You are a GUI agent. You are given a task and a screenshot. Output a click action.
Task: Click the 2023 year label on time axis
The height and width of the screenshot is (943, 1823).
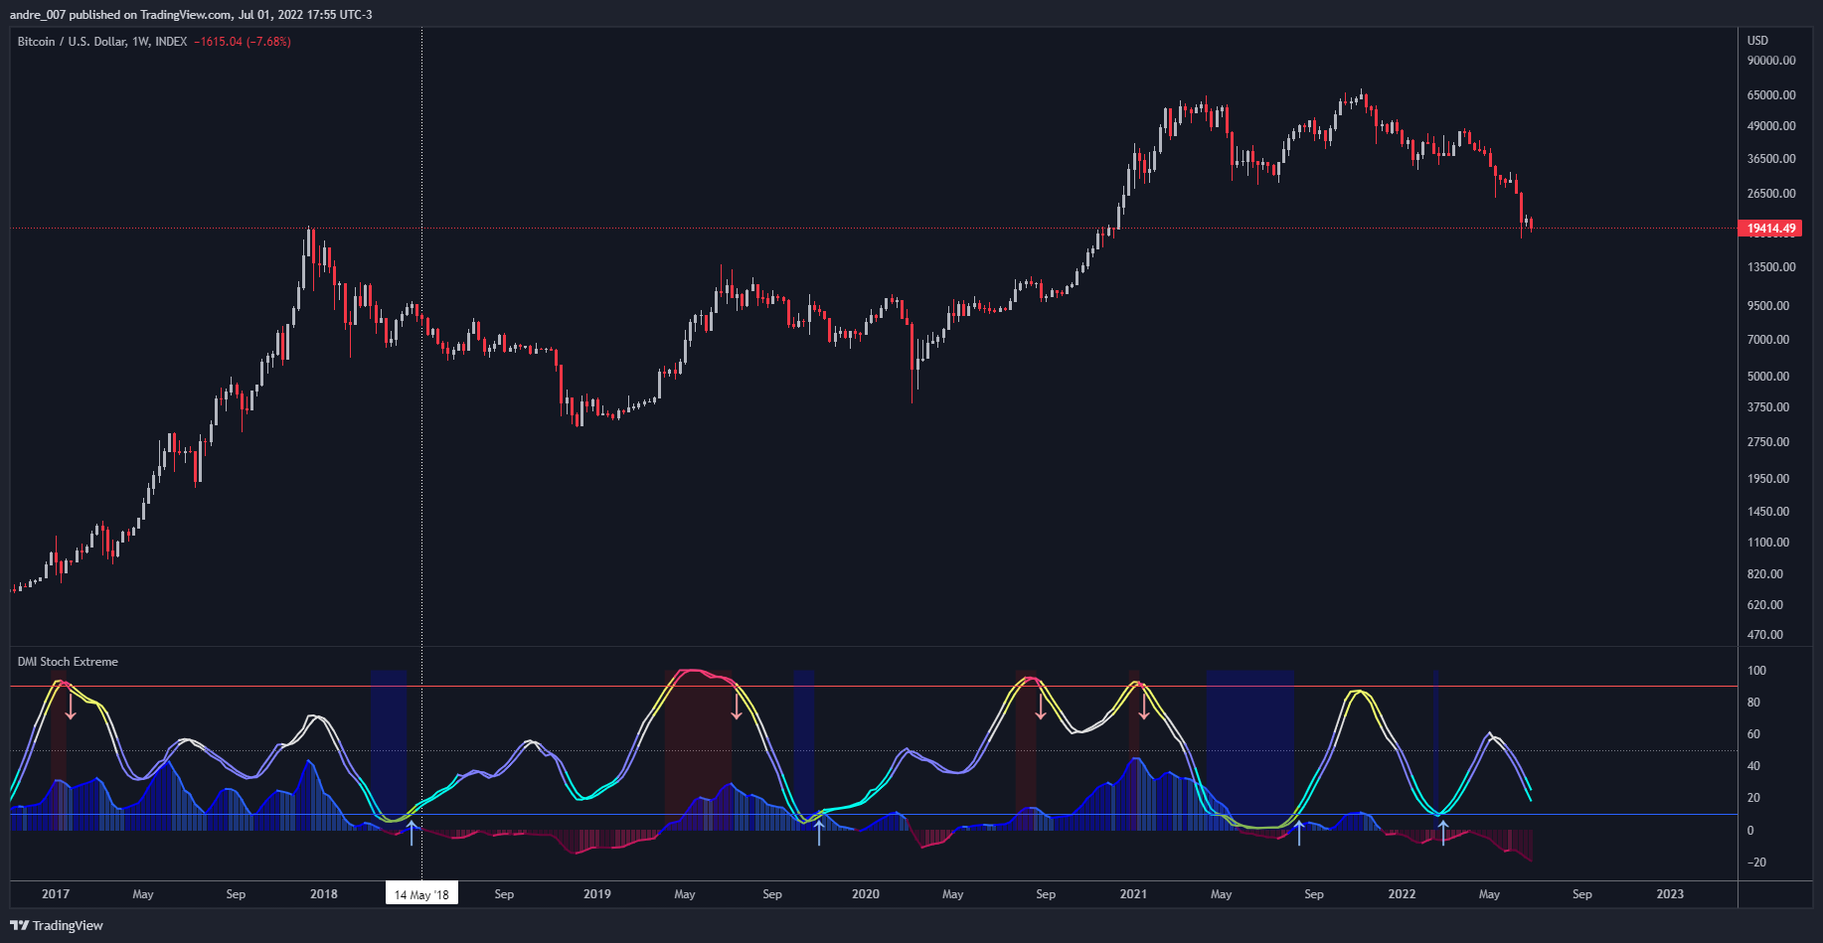click(1670, 894)
